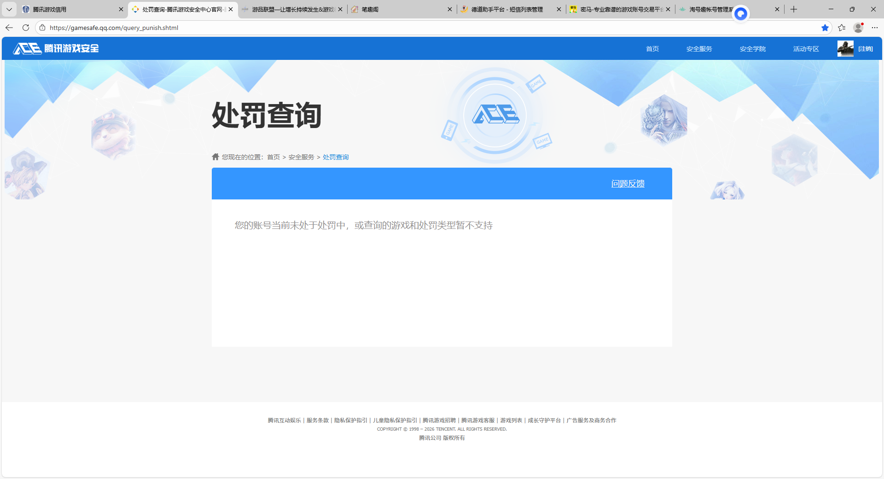Click inside the browser address bar
This screenshot has width=884, height=479.
click(184, 28)
